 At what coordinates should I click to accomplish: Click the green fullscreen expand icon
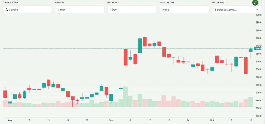pyautogui.click(x=255, y=3)
